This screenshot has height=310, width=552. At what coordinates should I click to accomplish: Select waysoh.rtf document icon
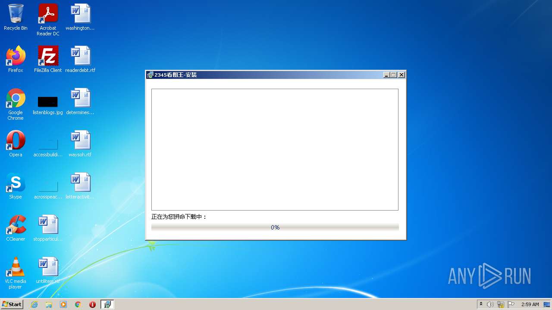coord(80,144)
